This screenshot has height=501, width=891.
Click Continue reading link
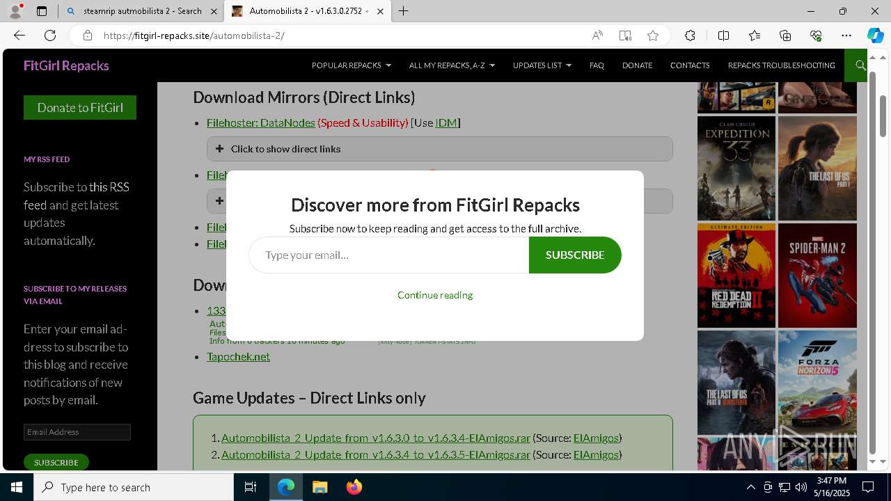435,295
